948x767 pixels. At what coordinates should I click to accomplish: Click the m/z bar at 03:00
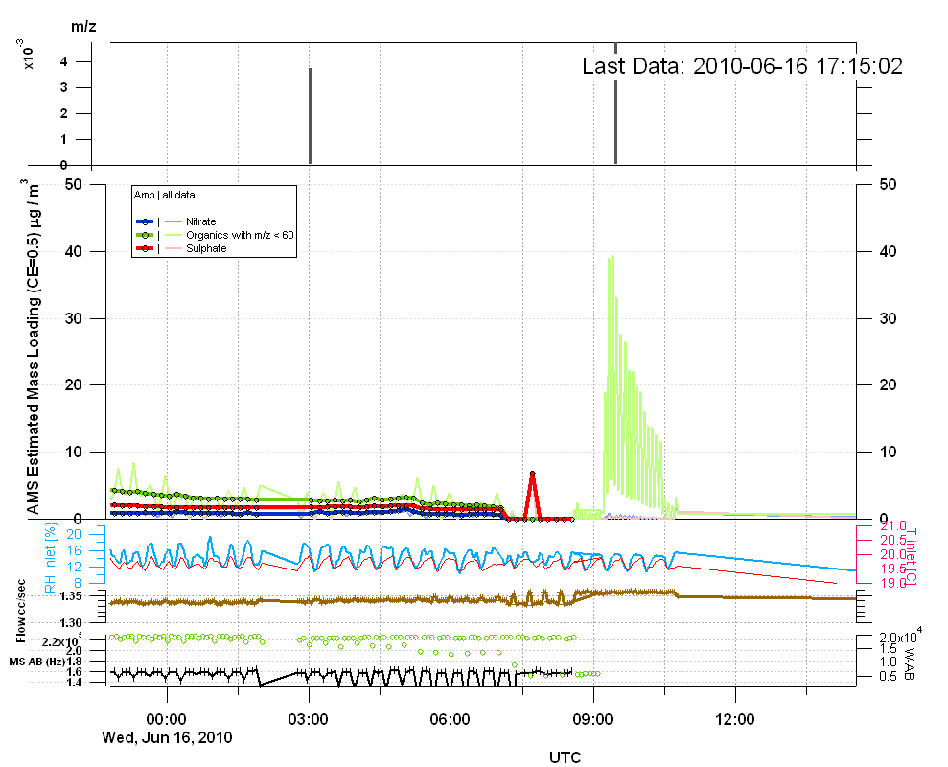pos(310,115)
